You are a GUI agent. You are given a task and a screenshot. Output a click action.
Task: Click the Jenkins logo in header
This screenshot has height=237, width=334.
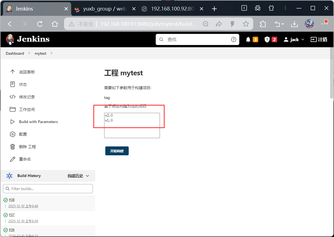tap(28, 39)
